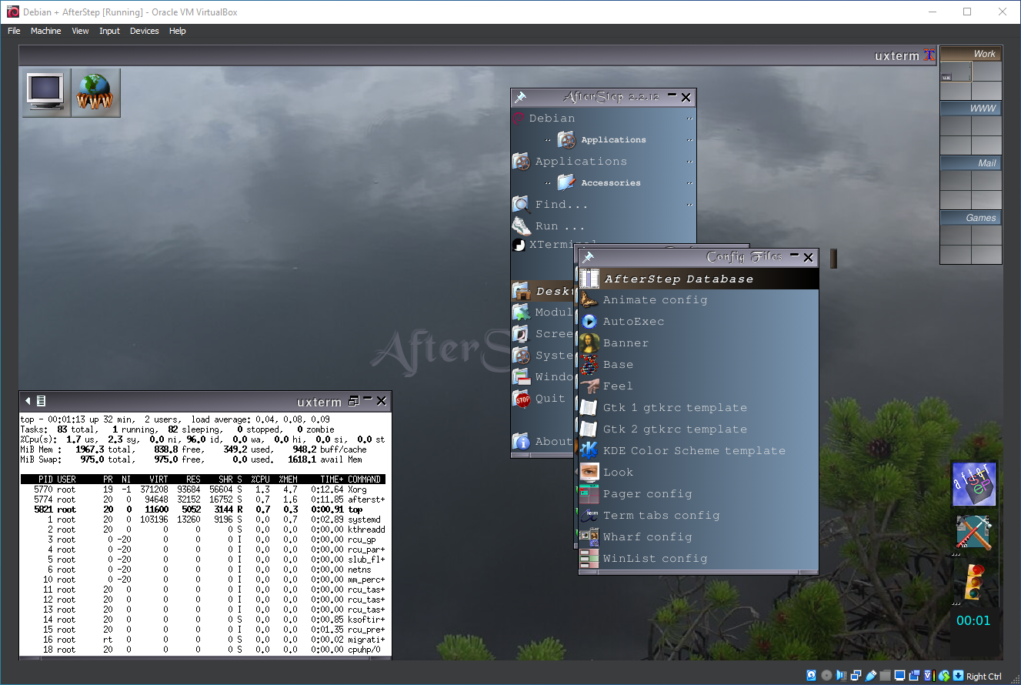
Task: Click the AfterStep cube icon in the dock
Action: click(974, 484)
